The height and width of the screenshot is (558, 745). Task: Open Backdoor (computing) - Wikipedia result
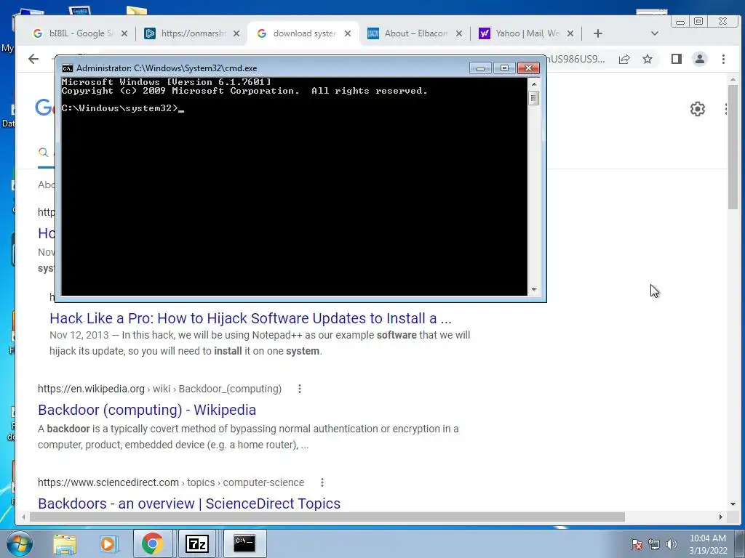click(x=147, y=410)
